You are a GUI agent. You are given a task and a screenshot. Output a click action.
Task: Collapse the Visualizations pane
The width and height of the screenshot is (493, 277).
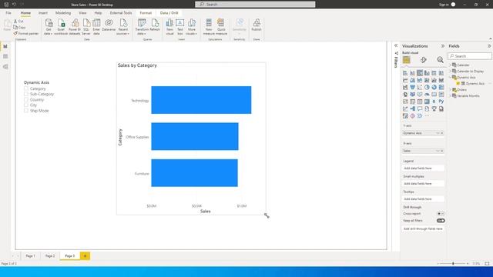[443, 46]
